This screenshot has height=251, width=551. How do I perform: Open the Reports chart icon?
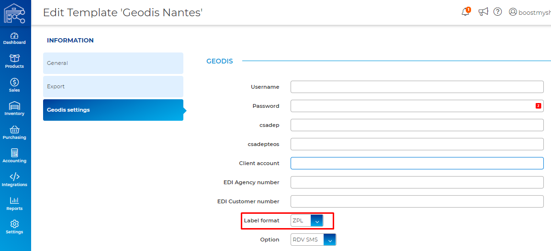pos(14,200)
